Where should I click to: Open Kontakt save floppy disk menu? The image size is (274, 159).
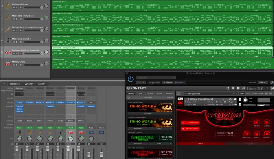[228, 88]
